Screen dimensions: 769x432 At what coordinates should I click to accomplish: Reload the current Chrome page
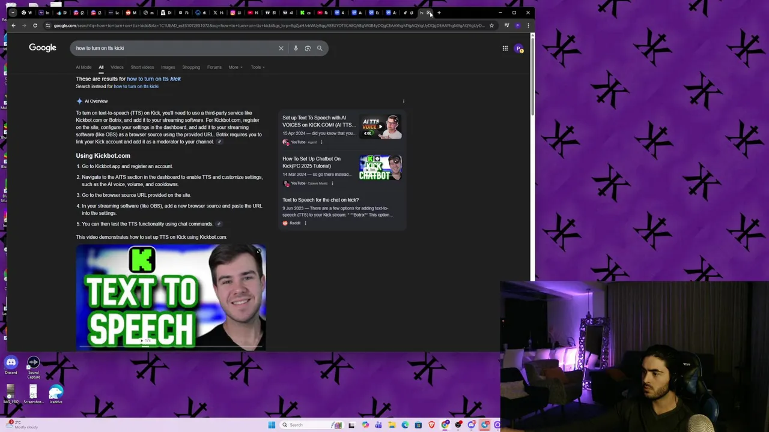pos(35,25)
